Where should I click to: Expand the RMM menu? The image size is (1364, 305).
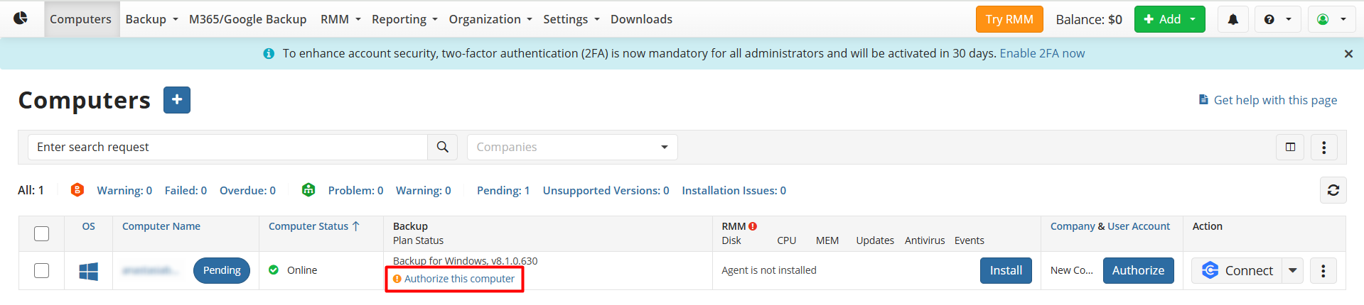pos(340,19)
